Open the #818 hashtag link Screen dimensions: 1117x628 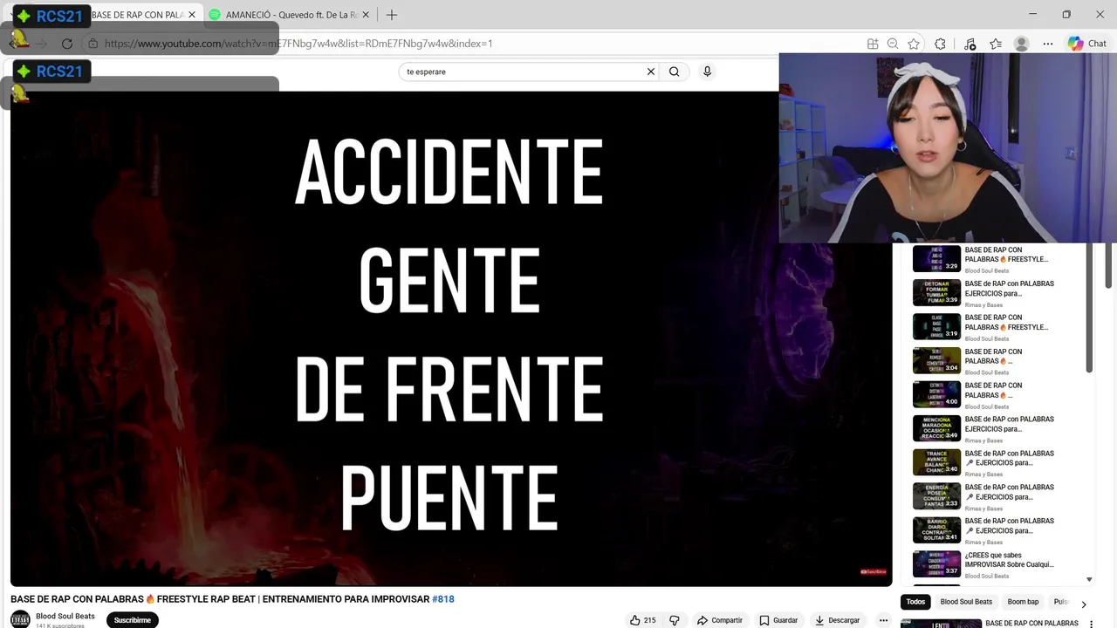point(443,599)
